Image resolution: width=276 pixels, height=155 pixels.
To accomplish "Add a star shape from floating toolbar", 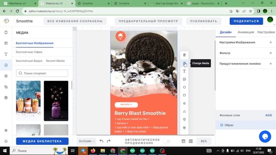I will (184, 103).
